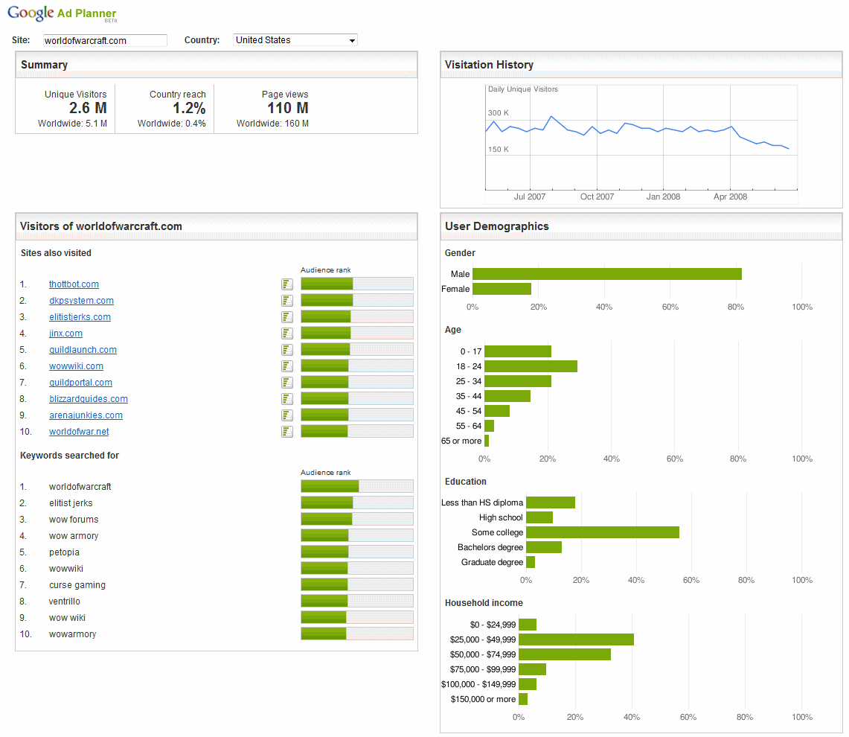Viewport: 849px width, 737px height.
Task: Click the Daily Unique Visitors line chart
Action: (x=640, y=134)
